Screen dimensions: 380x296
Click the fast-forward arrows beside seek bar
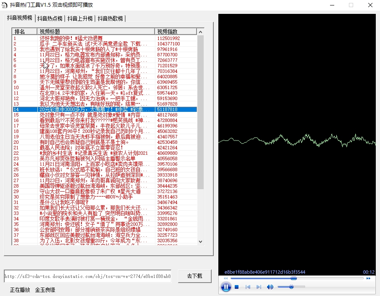click(368, 278)
